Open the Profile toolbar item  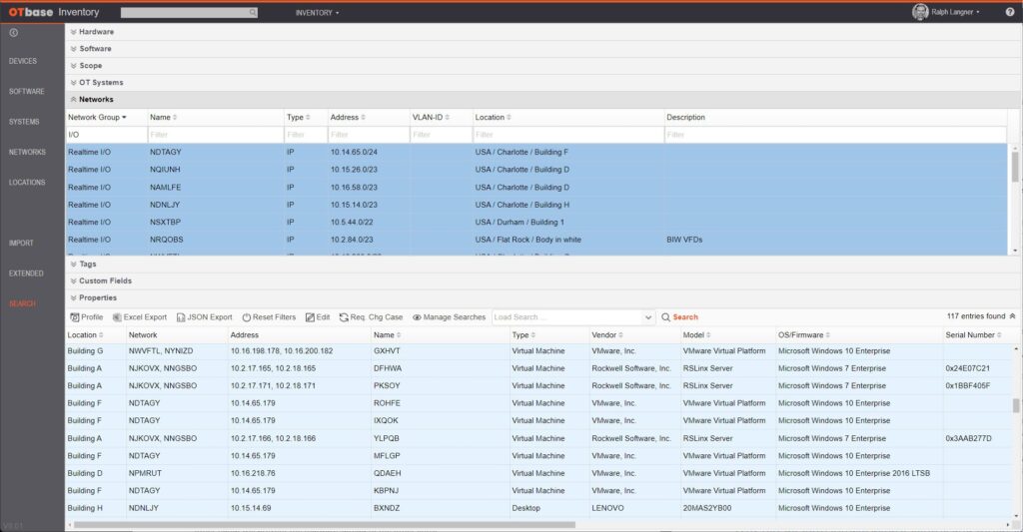[x=86, y=317]
